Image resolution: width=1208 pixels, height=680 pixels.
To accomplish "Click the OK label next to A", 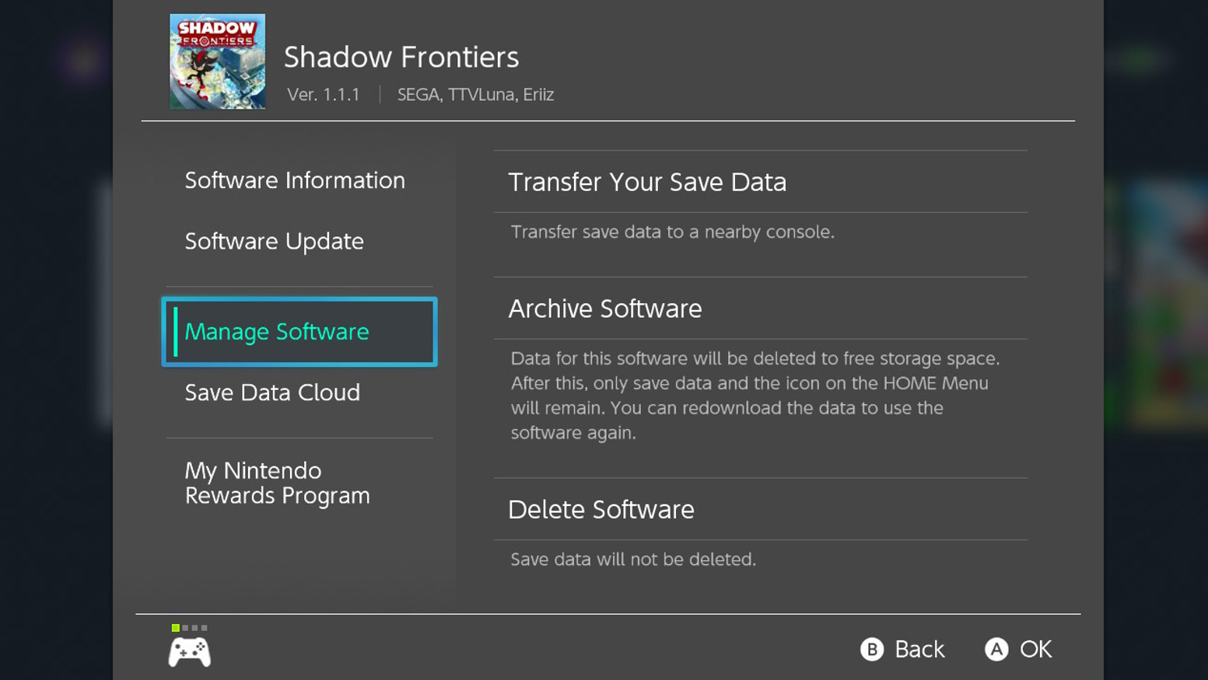I will 1038,649.
